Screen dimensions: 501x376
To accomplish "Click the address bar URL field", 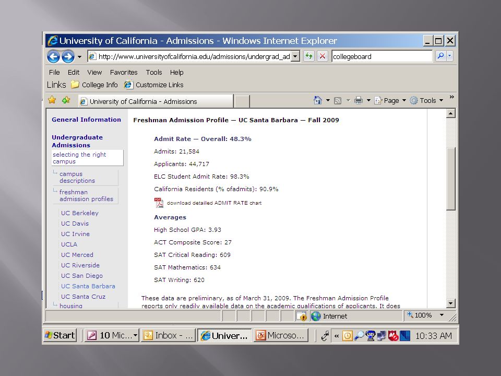I will pyautogui.click(x=190, y=56).
